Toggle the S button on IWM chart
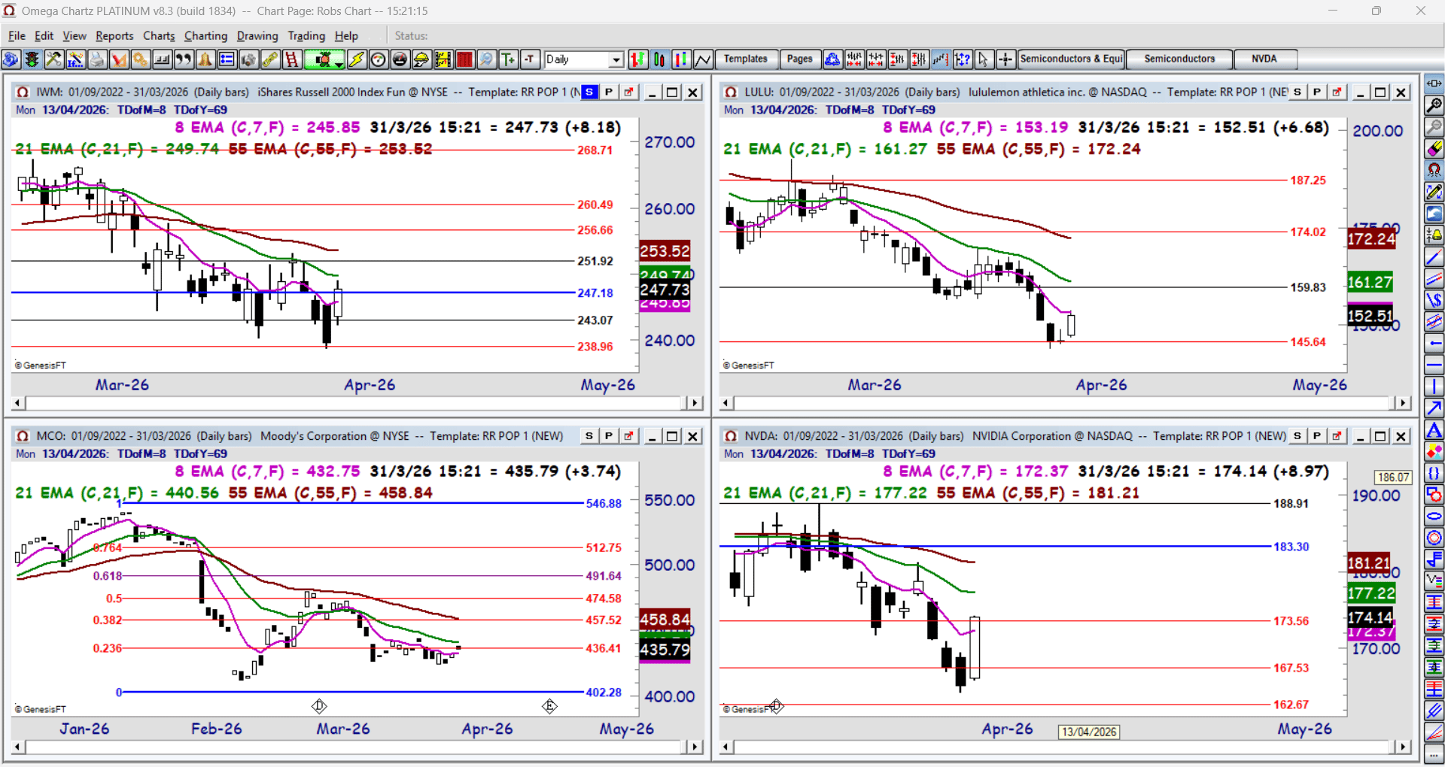 pyautogui.click(x=589, y=92)
